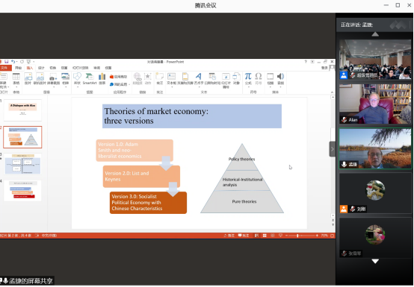This screenshot has width=414, height=287.
Task: Open the orange File tab in PowerPoint
Action: click(x=5, y=68)
